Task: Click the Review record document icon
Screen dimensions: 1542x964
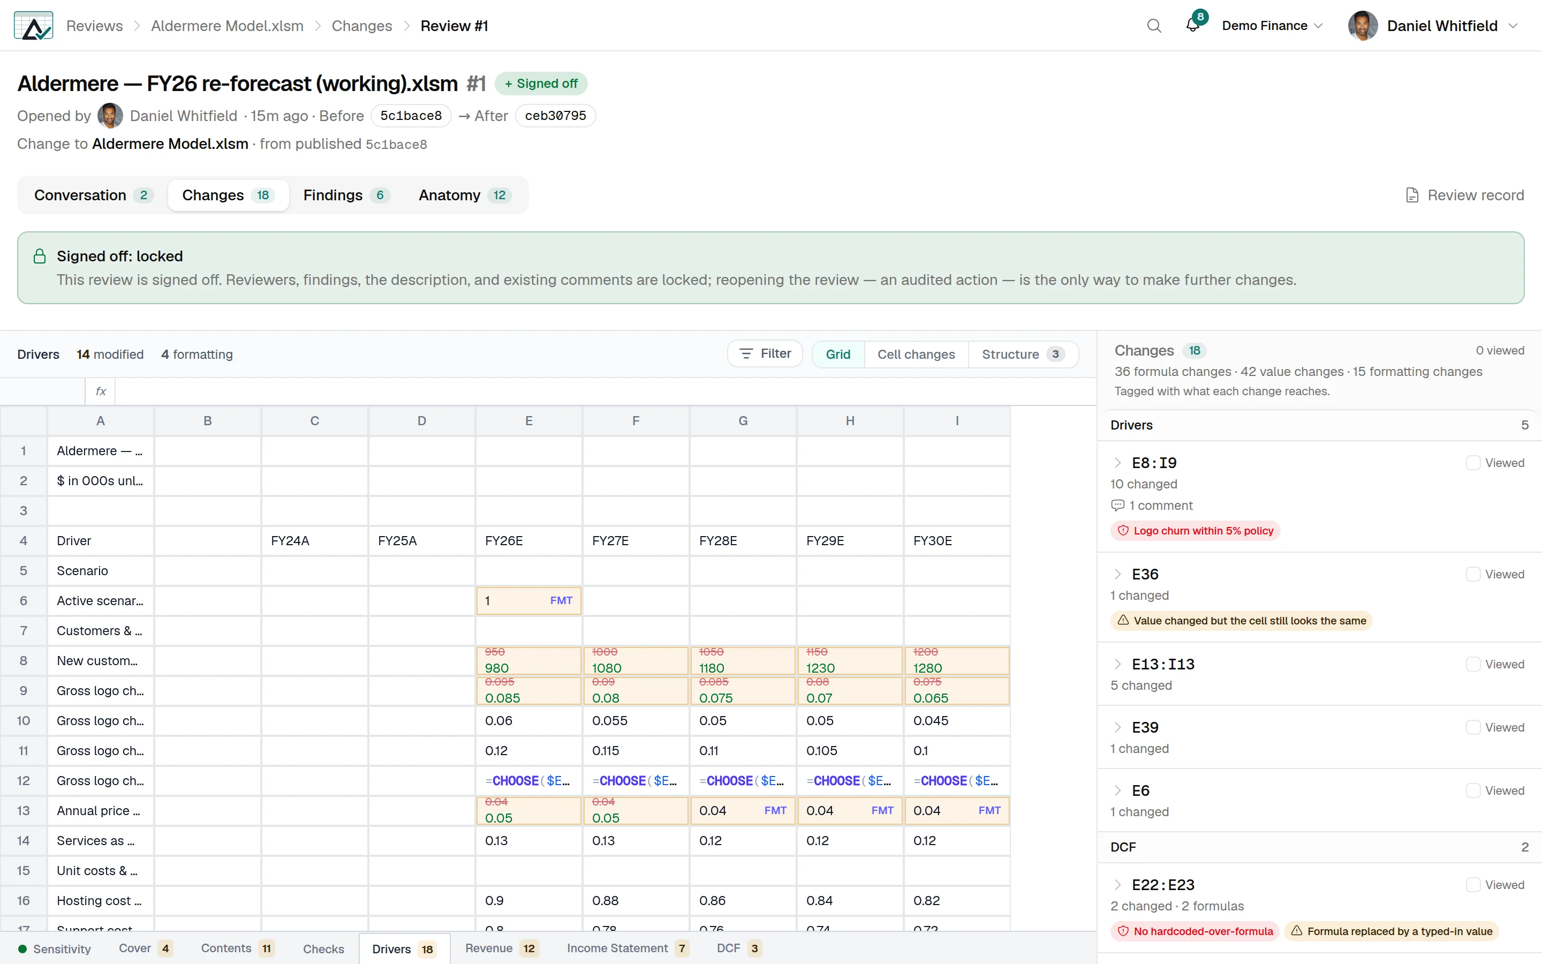Action: (x=1412, y=195)
